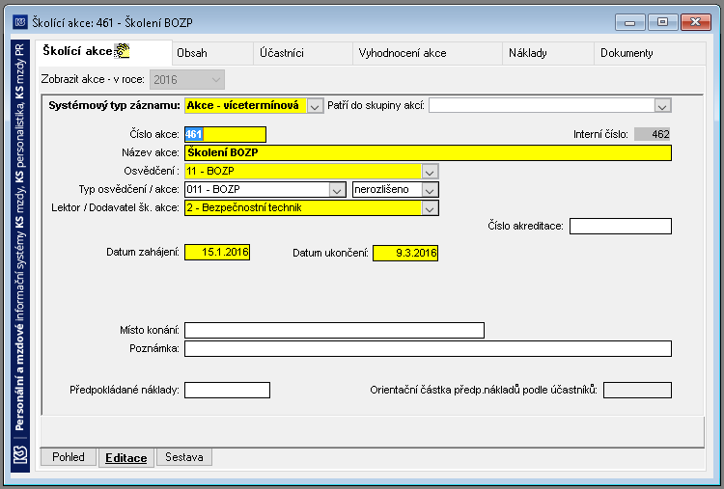Open the Typ osvědčení 011 - BOZP dropdown
Screen dimensions: 724x489
[337, 190]
